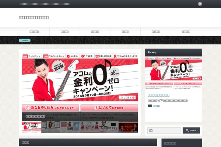Select the dark Mobit slider thumbnail

128,127
